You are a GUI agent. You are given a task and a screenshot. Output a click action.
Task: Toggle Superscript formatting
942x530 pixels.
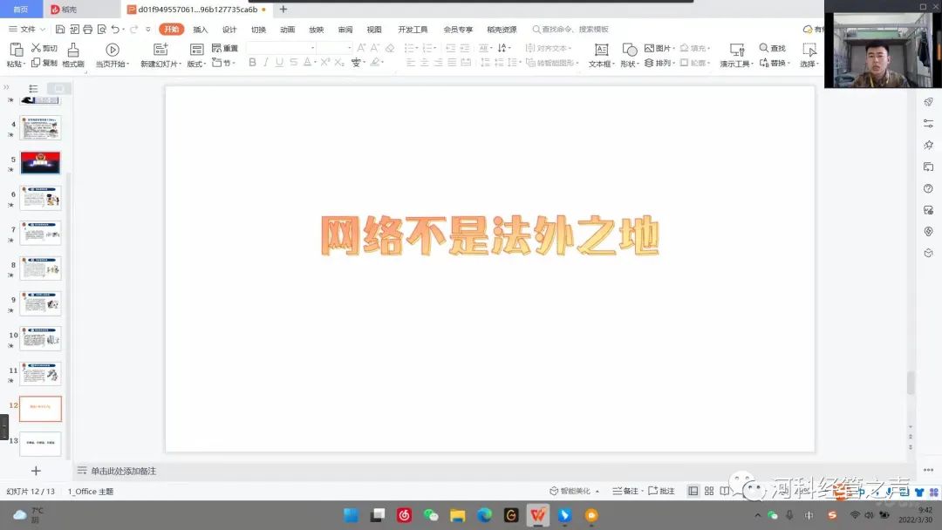(325, 63)
